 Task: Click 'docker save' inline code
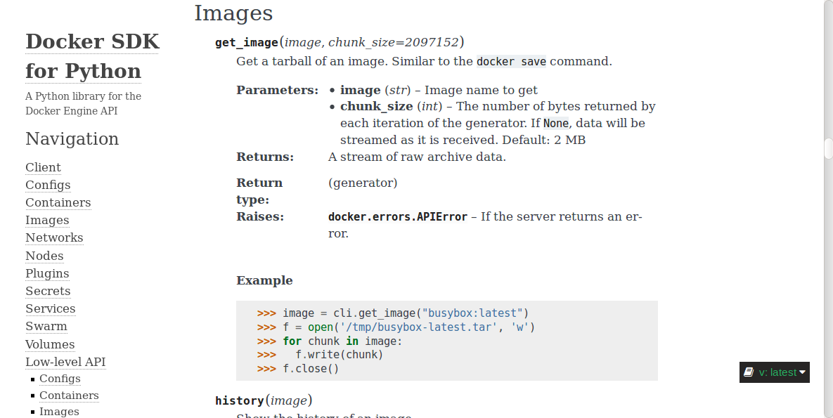(x=511, y=62)
